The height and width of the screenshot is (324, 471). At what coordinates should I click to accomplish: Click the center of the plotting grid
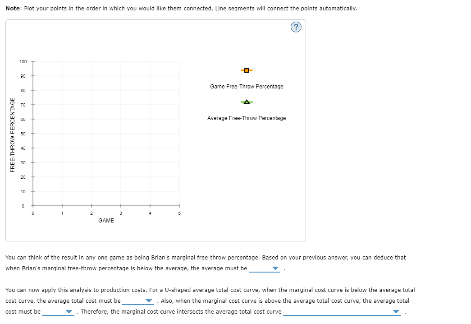tap(106, 133)
